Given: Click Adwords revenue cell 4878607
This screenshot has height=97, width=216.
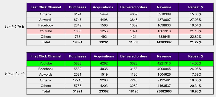Looking at the screenshot, I should pos(164,20).
